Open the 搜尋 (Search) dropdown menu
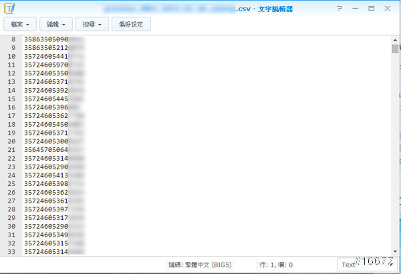Image resolution: width=401 pixels, height=274 pixels. point(92,24)
